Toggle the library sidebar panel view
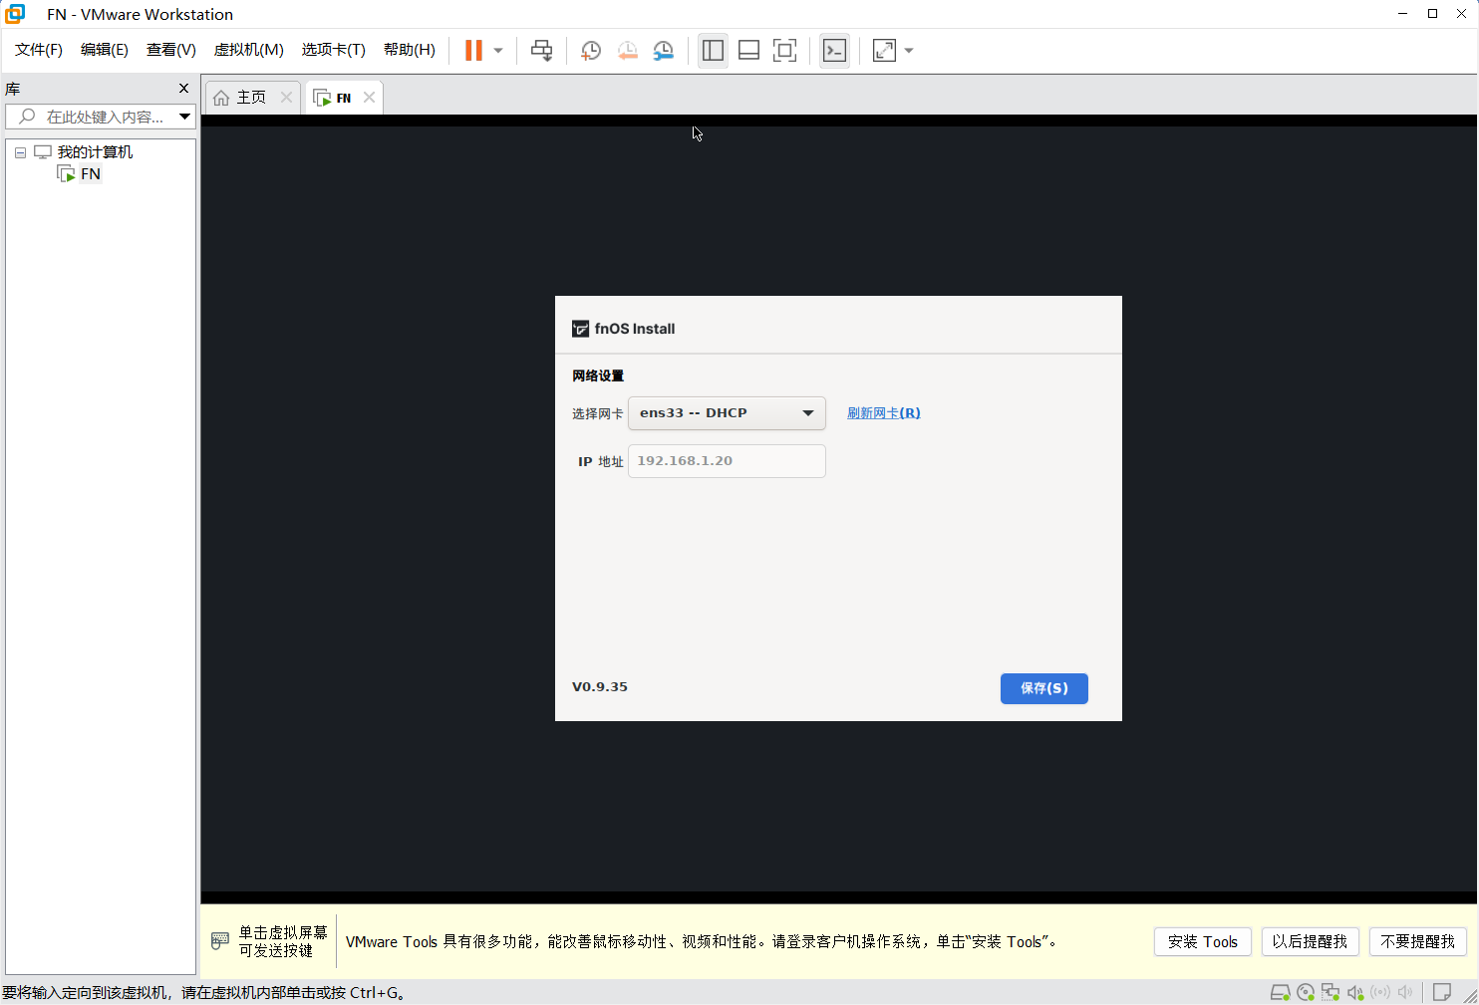This screenshot has height=1005, width=1479. (713, 51)
